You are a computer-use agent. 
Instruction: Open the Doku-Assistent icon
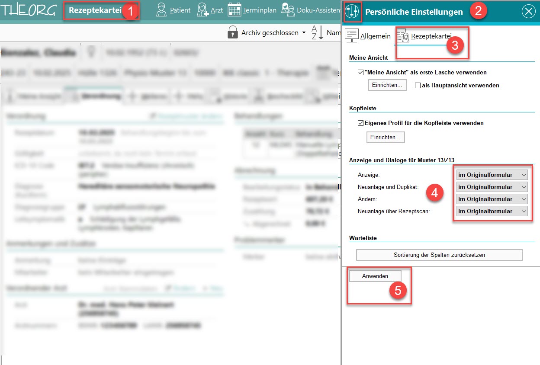coord(288,10)
